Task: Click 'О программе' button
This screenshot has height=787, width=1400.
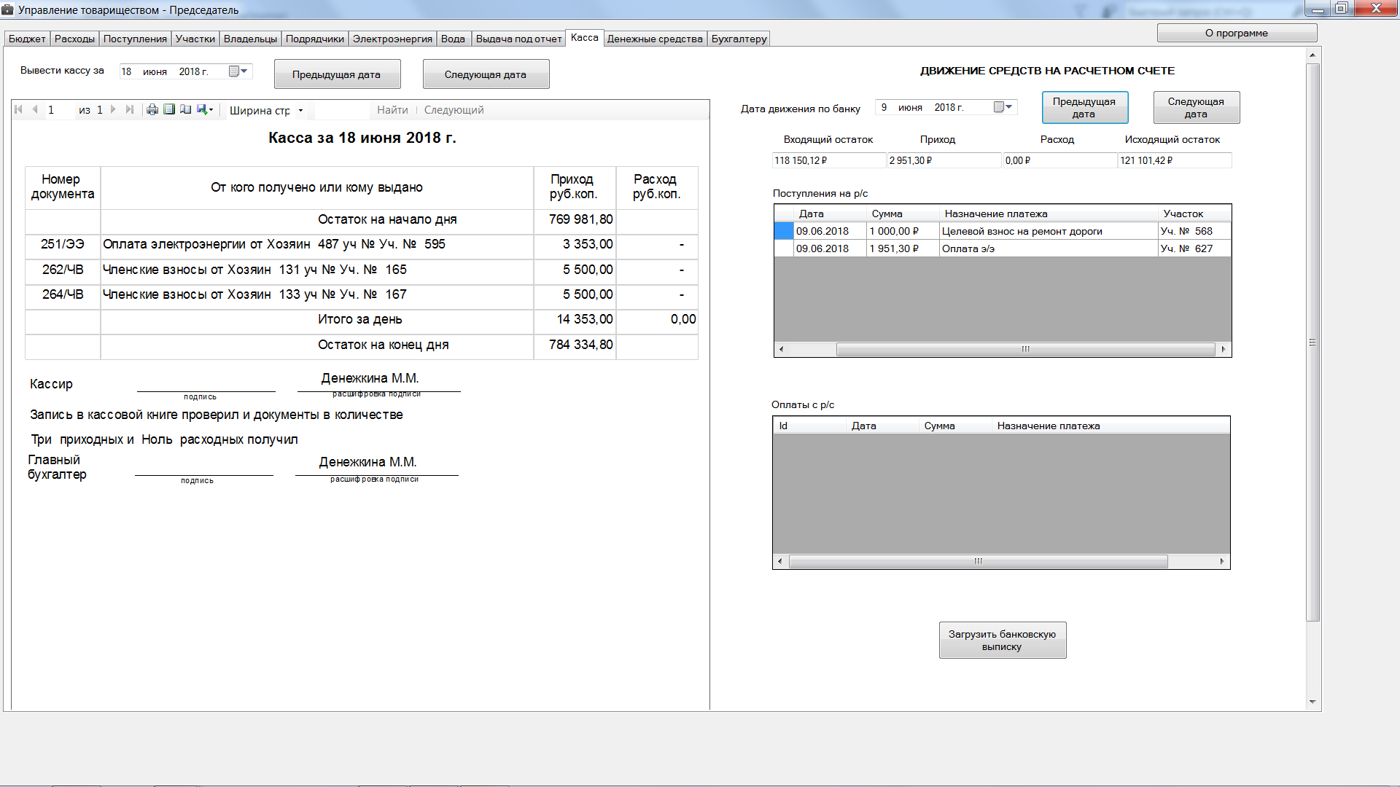Action: click(1236, 33)
